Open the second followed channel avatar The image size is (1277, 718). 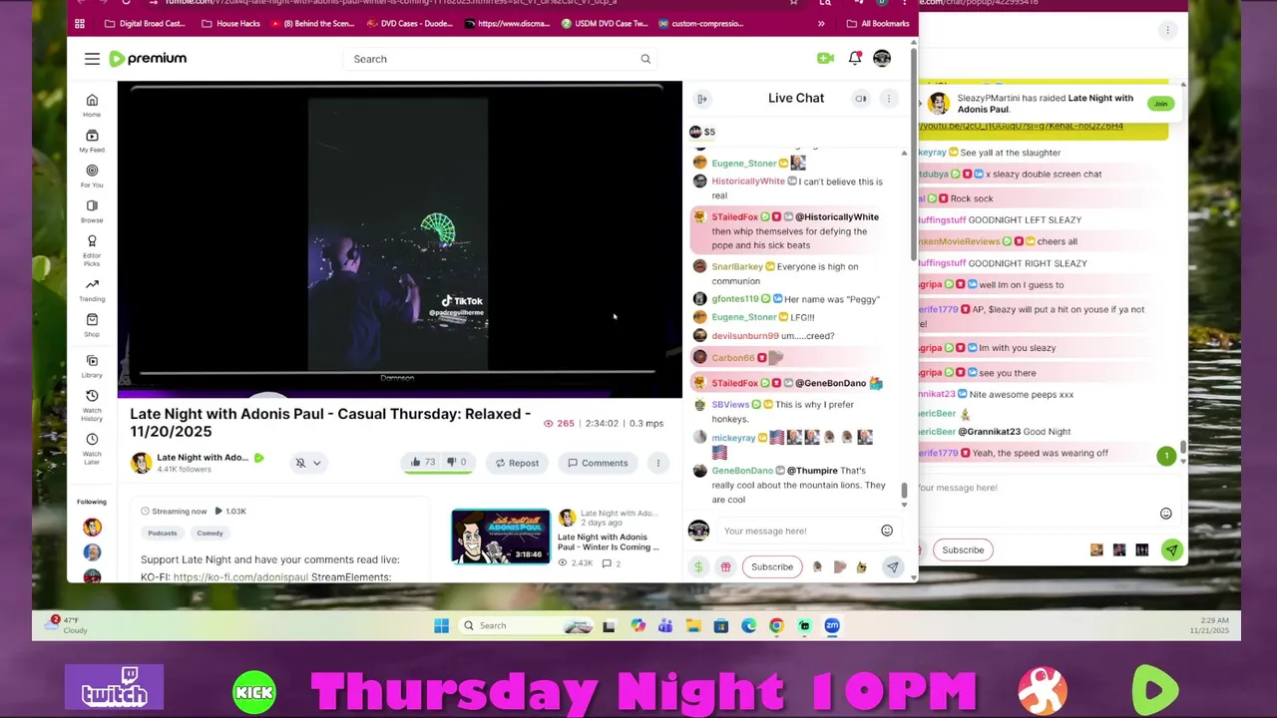(92, 551)
